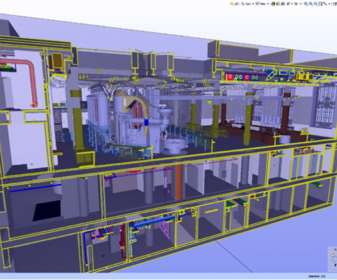Click the Spin navigation tool icon
The image size is (337, 280).
(243, 3)
